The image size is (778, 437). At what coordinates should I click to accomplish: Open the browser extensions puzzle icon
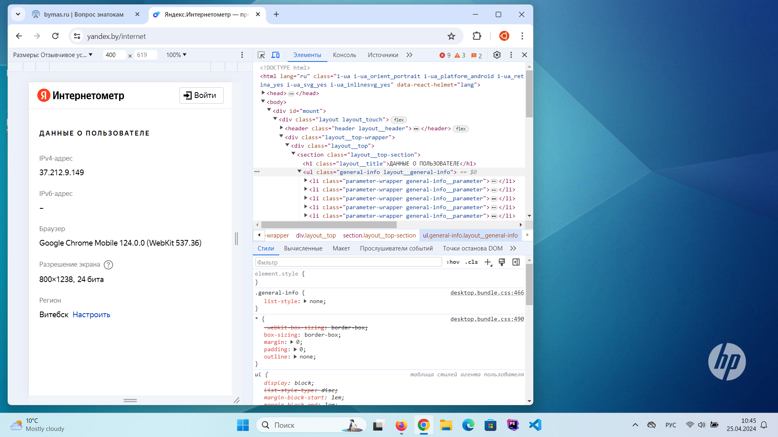(x=477, y=36)
